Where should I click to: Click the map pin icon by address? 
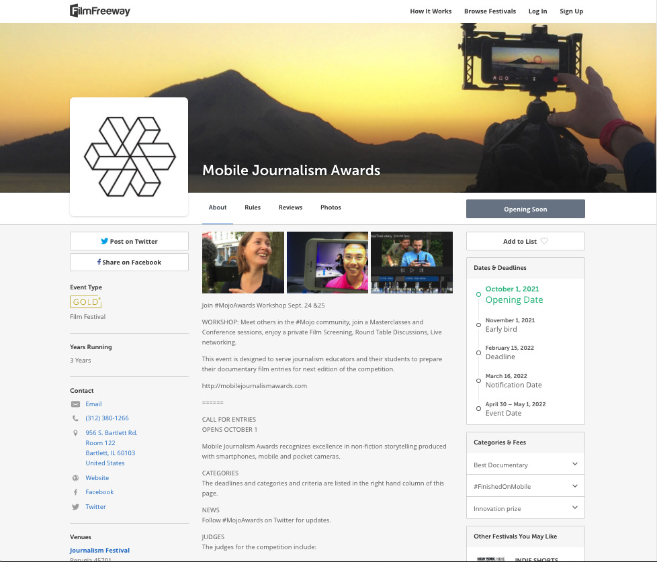[x=75, y=433]
